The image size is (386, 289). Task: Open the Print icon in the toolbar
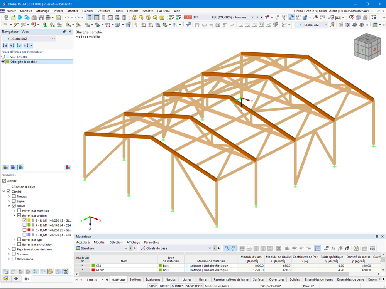47,17
